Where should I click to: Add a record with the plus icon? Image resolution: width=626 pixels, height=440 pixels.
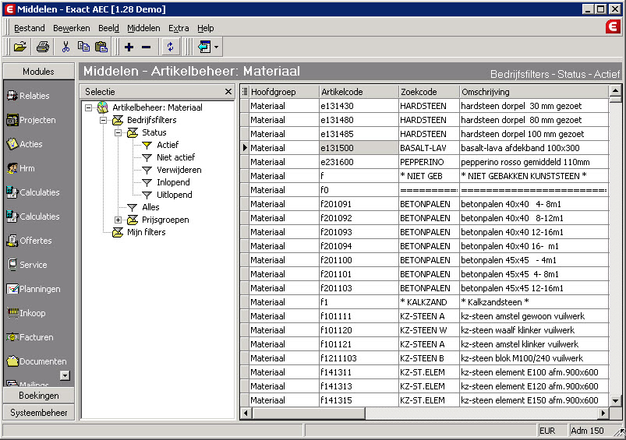click(x=129, y=47)
